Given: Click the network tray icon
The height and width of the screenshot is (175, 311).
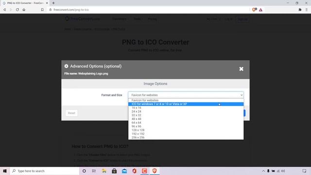Looking at the screenshot, I should [x=278, y=171].
